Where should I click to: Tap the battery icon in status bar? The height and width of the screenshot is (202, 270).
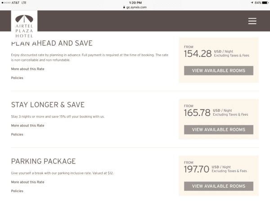(x=265, y=3)
